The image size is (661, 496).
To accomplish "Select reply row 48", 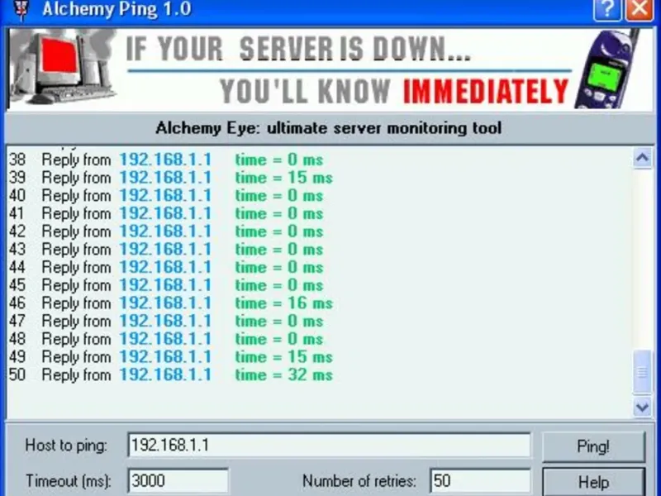I will click(x=166, y=339).
